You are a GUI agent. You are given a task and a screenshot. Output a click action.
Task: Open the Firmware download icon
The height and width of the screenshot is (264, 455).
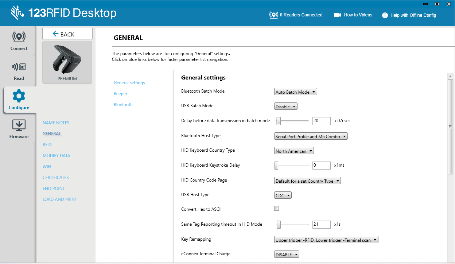19,125
